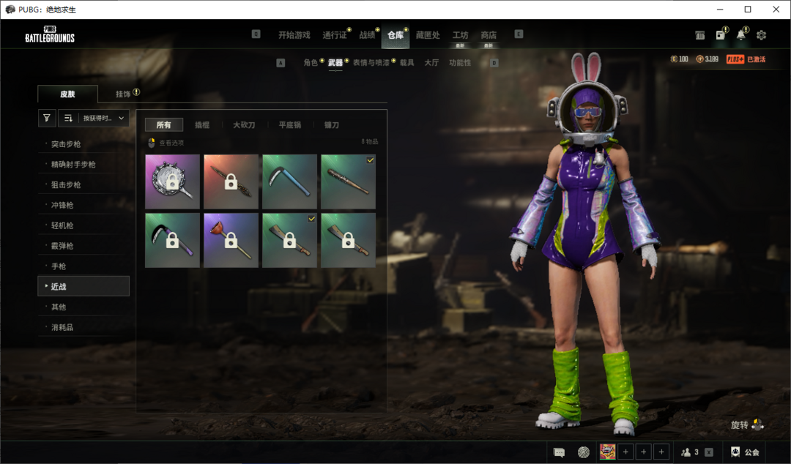Select the last locked machete skin without checkmark
This screenshot has height=464, width=791.
pos(348,240)
